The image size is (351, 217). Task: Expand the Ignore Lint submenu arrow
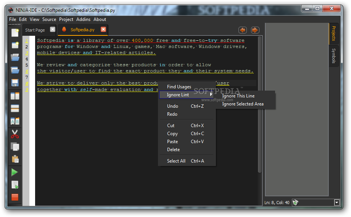click(x=211, y=94)
